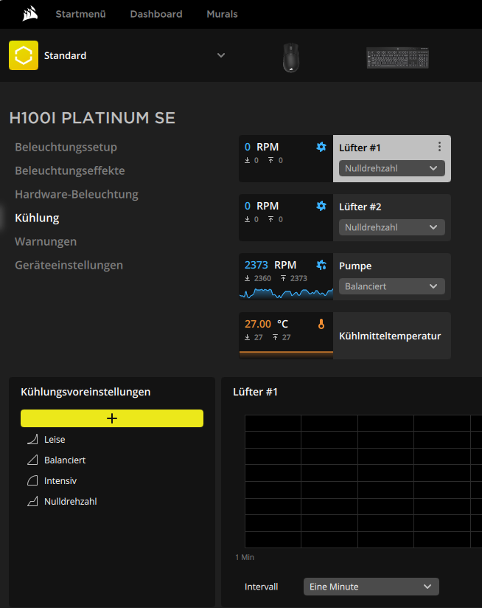Select the Balanciert cooling preset

(65, 460)
